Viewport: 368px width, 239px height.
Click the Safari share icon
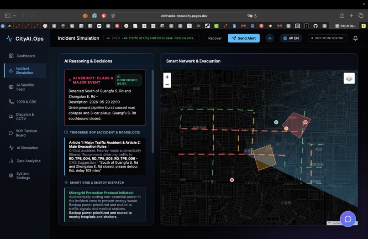[x=342, y=16]
